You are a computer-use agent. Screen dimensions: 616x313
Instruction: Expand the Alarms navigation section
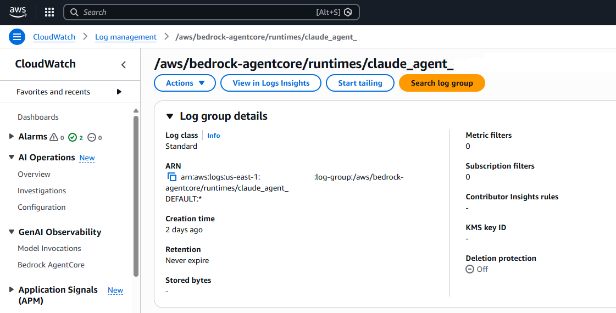tap(12, 137)
